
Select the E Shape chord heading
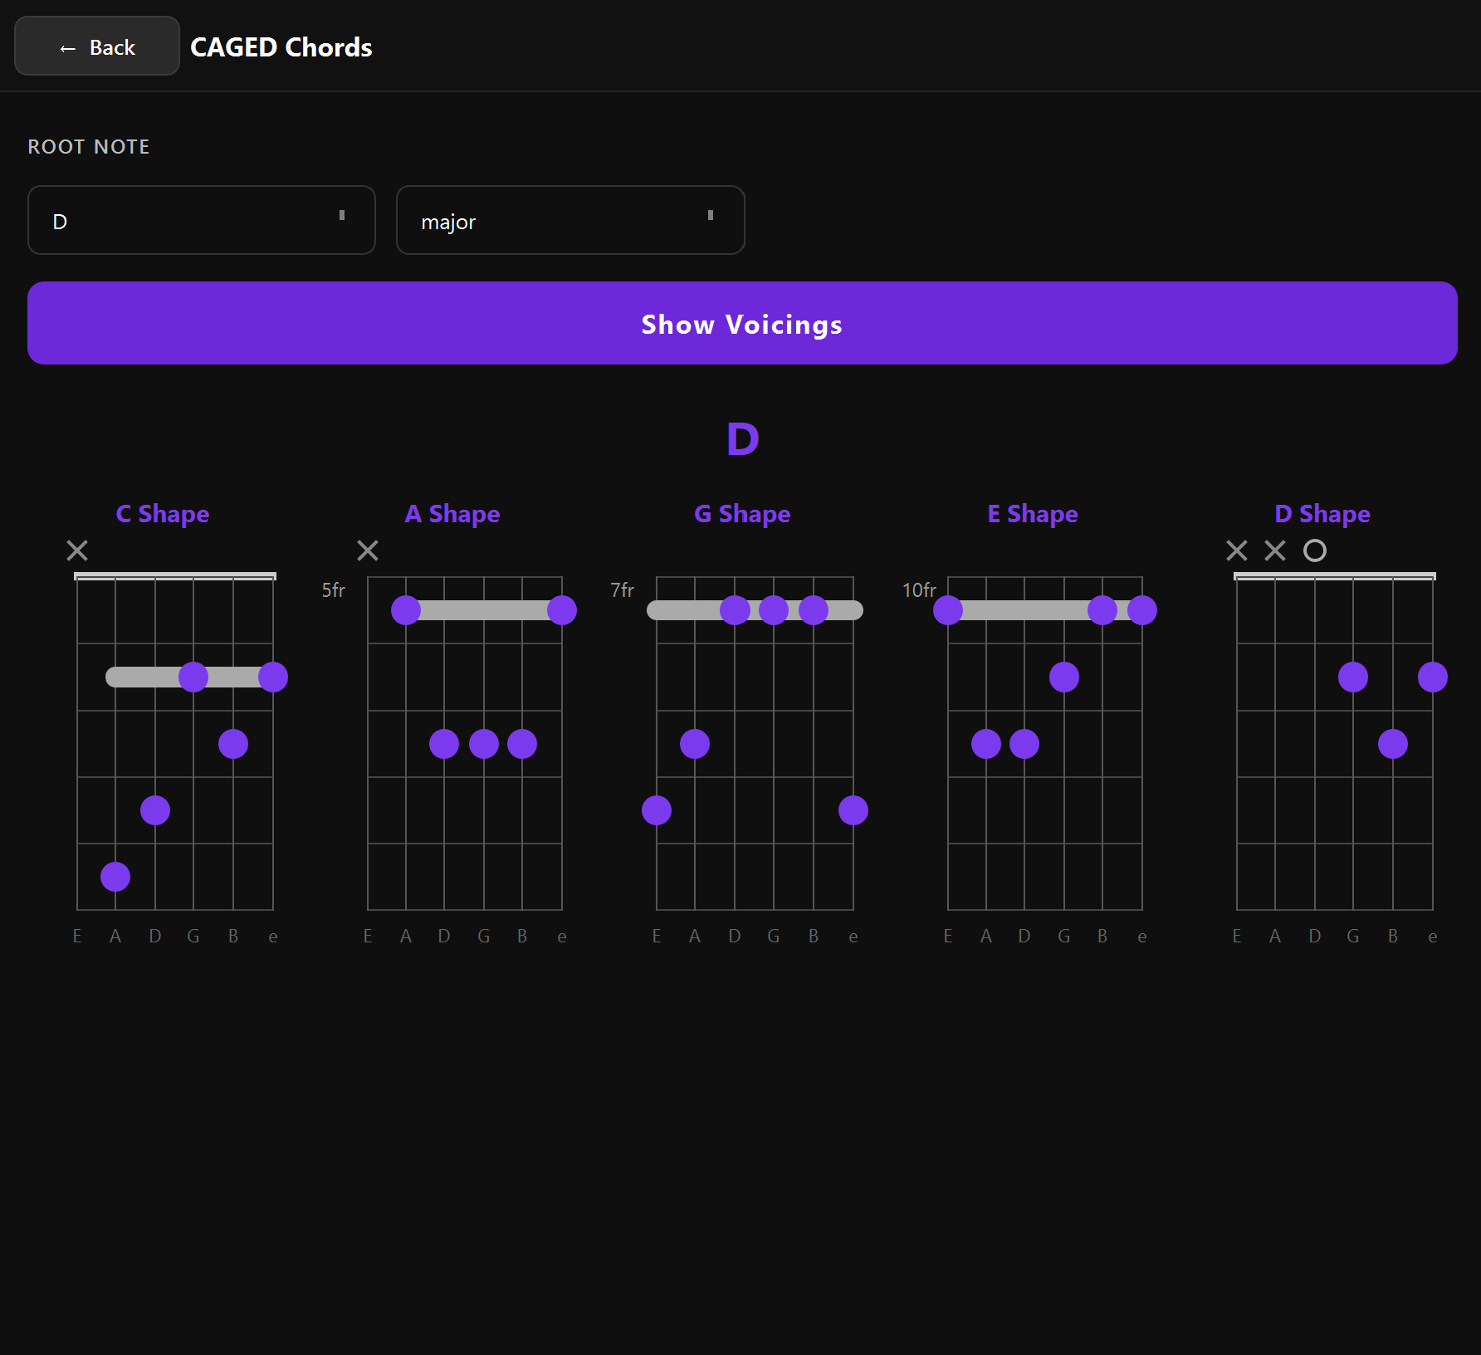[x=1032, y=513]
